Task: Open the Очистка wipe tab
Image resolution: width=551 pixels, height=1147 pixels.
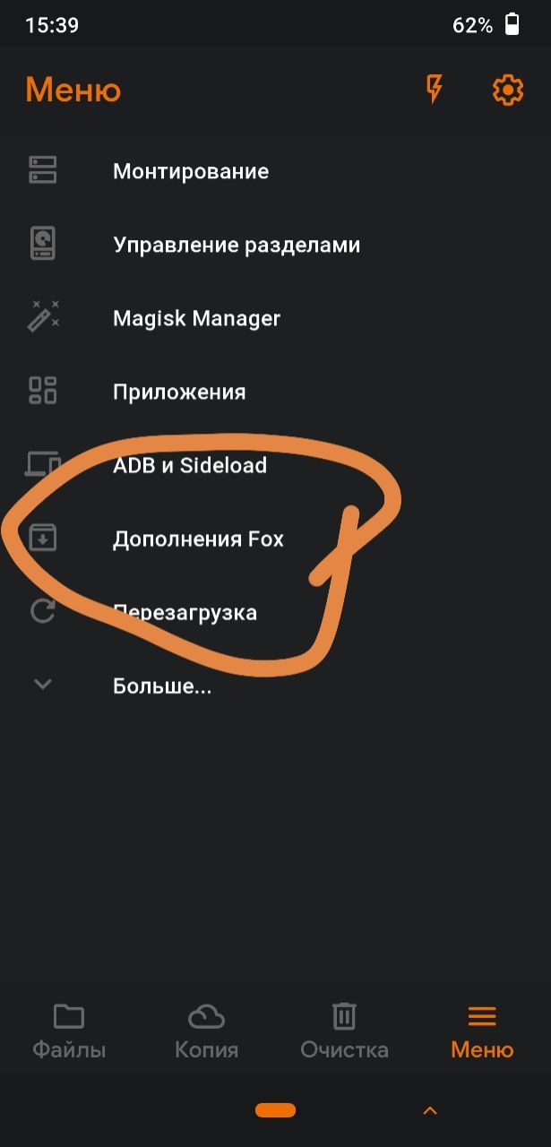Action: [x=344, y=1031]
